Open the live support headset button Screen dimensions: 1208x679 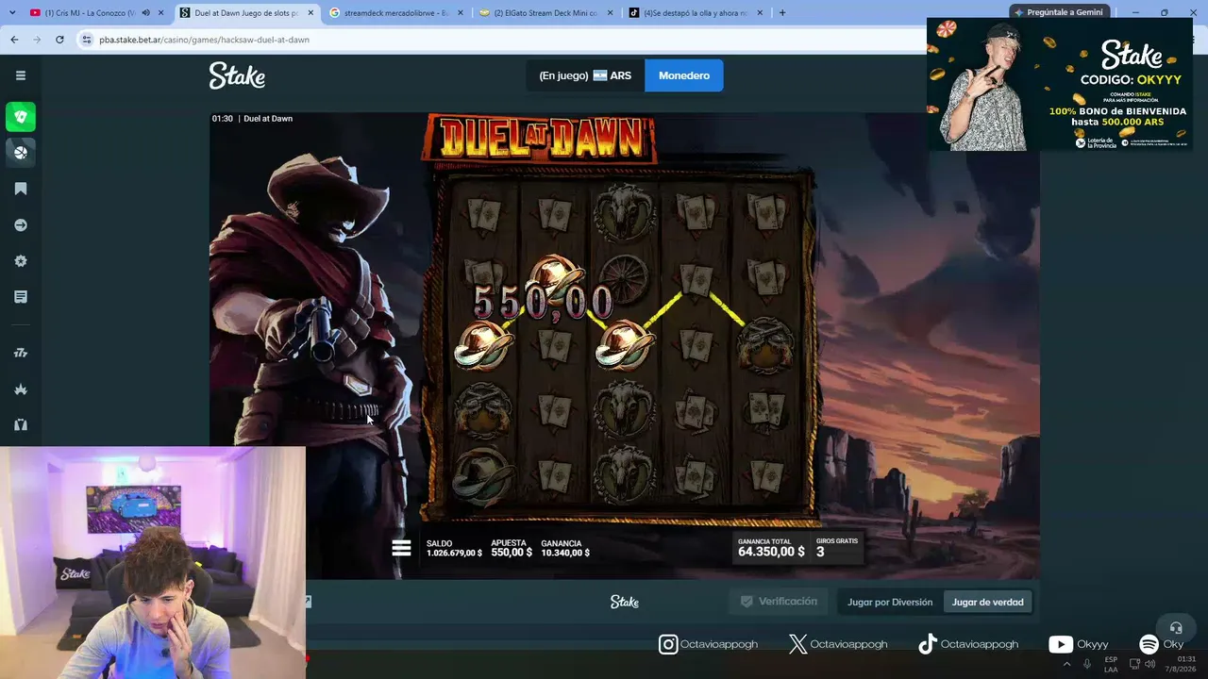[1176, 627]
